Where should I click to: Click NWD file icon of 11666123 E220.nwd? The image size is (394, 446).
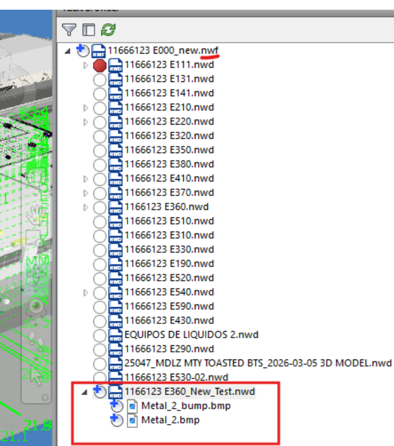[115, 122]
